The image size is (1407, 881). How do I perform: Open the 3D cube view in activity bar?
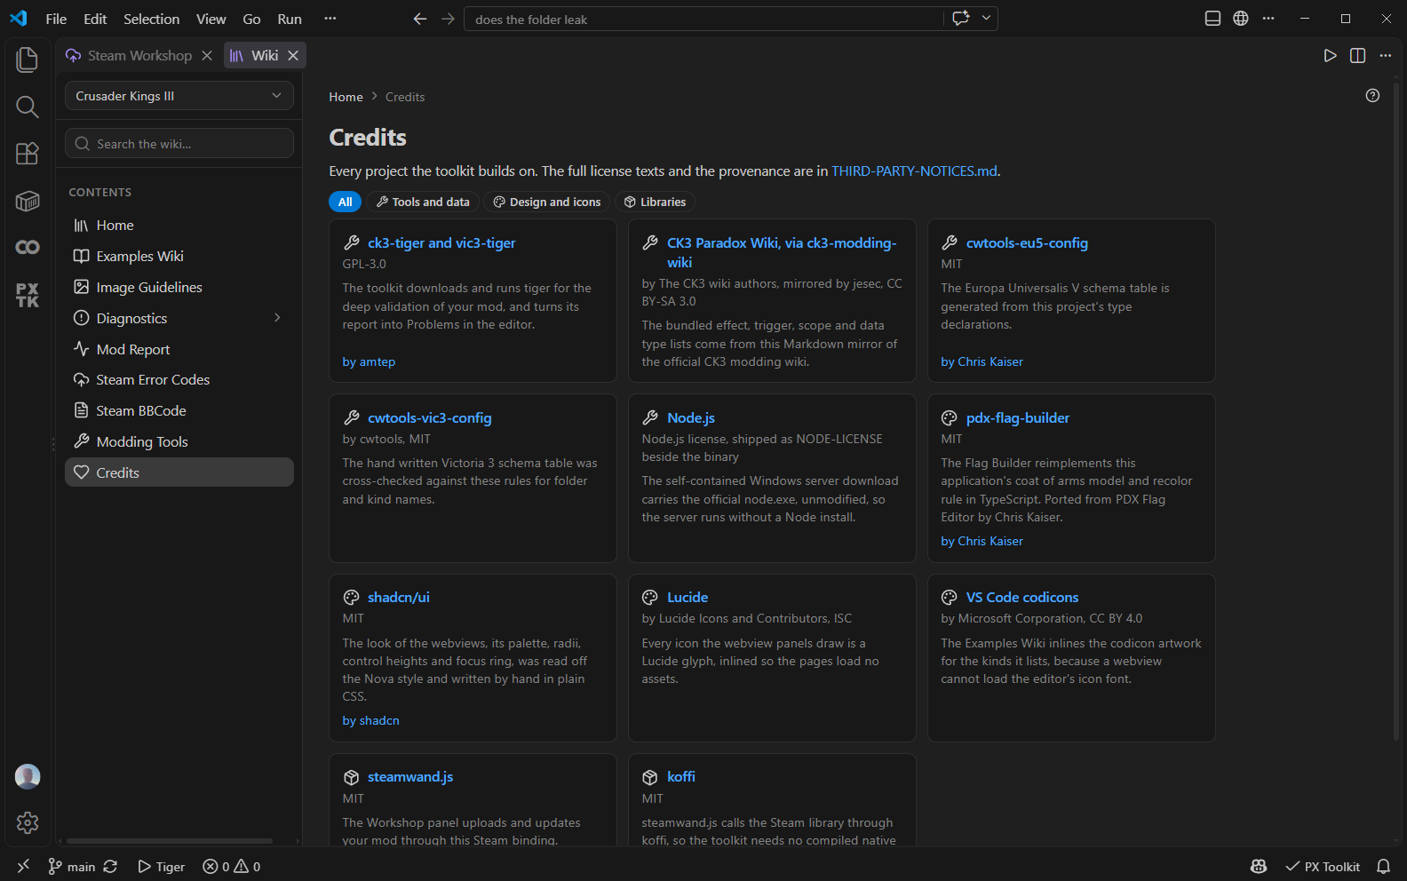pos(28,201)
